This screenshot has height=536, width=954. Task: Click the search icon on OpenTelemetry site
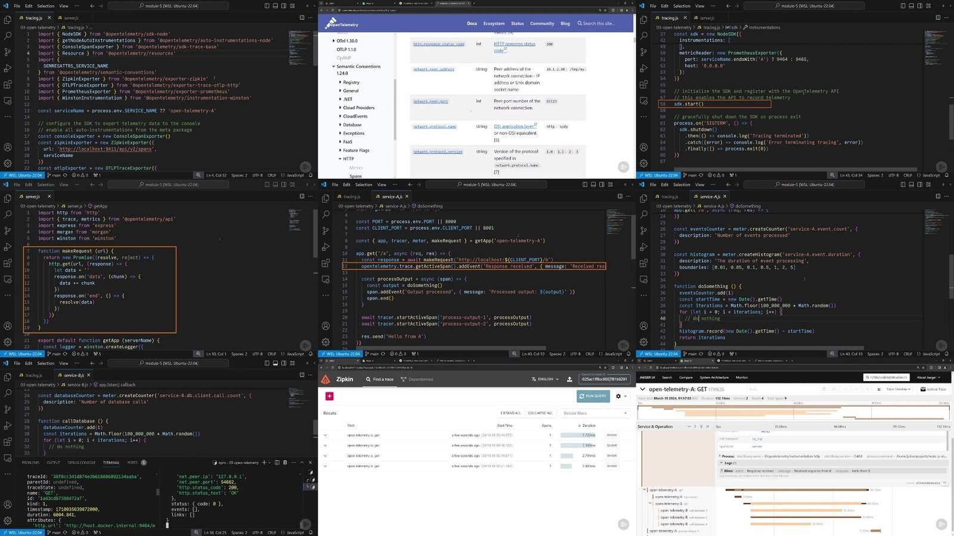579,24
